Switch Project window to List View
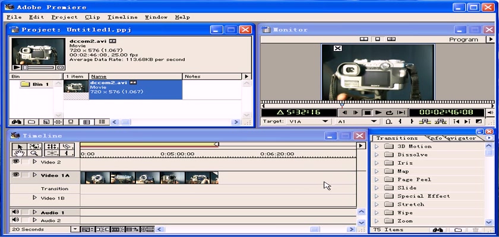The width and height of the screenshot is (499, 237). point(102,122)
